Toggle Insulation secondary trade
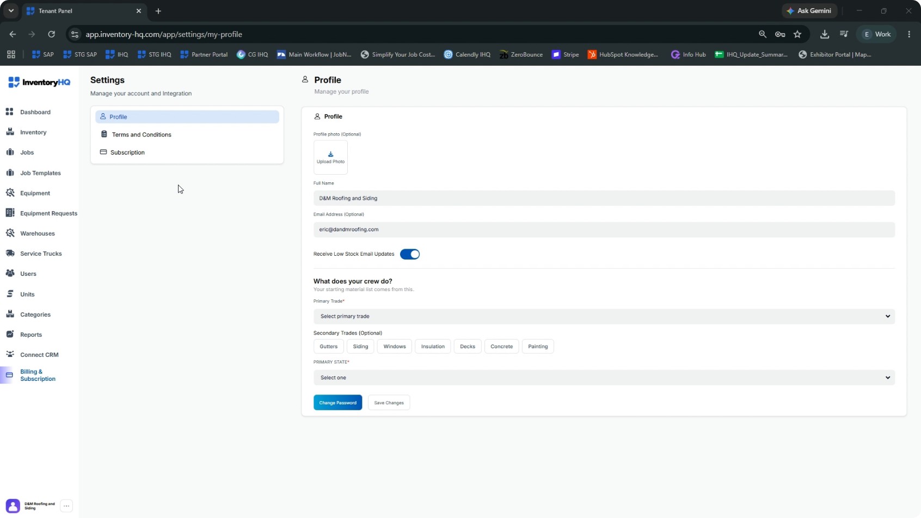The image size is (921, 518). click(x=433, y=347)
